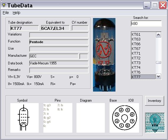Select KT71 in the tube list
Viewport: 168px width, 140px height.
tap(143, 53)
